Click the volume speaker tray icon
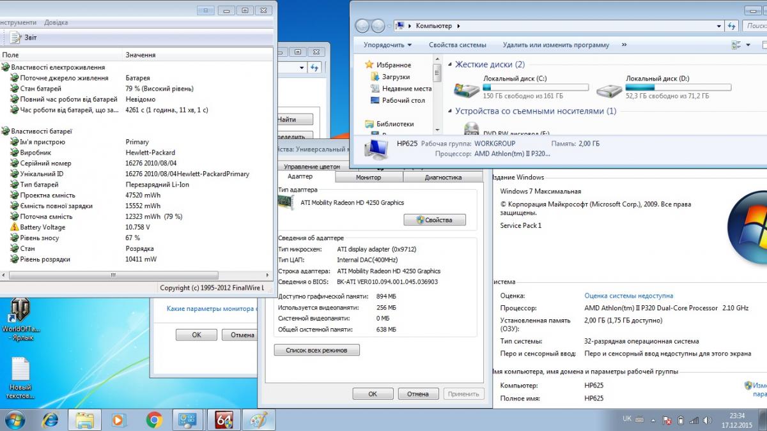This screenshot has height=431, width=767. [x=707, y=420]
